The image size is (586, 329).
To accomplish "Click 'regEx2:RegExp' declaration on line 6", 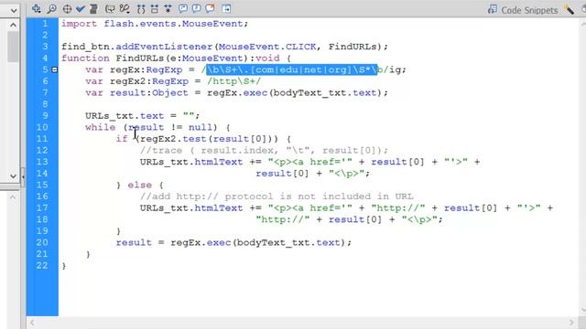I will pos(149,81).
